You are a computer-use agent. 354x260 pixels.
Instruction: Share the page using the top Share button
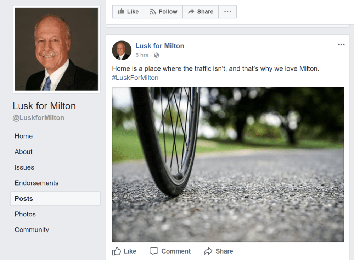pyautogui.click(x=201, y=12)
